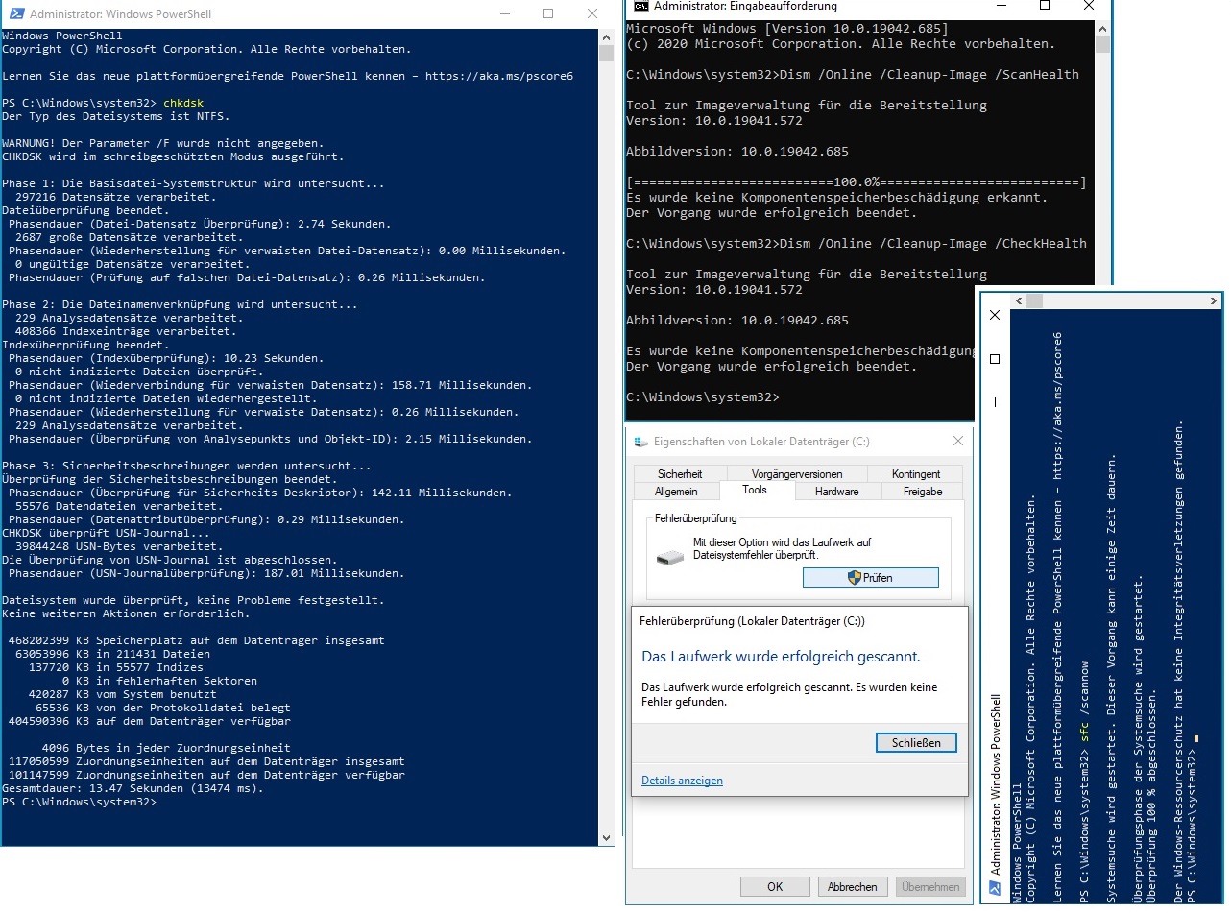Click the Abbrechen button
Screen dimensions: 1231x913
852,887
